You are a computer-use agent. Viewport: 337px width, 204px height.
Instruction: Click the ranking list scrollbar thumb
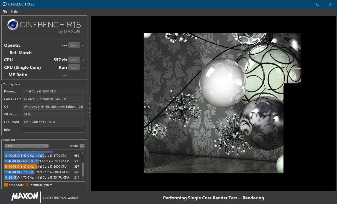point(83,169)
